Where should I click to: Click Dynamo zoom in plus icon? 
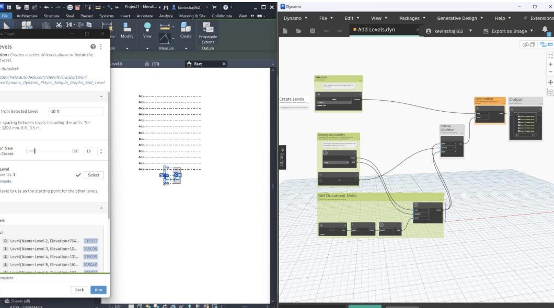pos(550,64)
